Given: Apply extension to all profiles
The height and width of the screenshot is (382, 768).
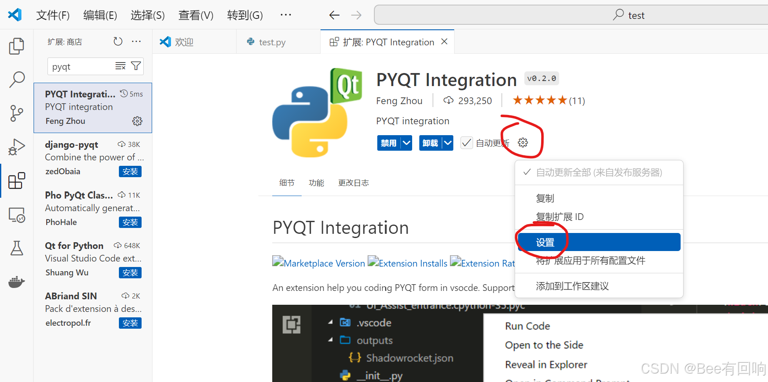Looking at the screenshot, I should pos(599,261).
